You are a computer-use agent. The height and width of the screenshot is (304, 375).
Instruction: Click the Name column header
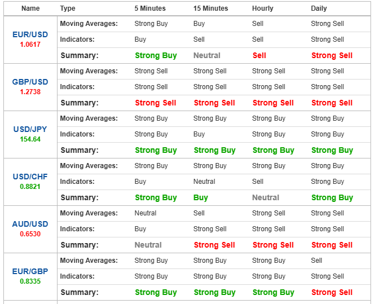[x=30, y=8]
